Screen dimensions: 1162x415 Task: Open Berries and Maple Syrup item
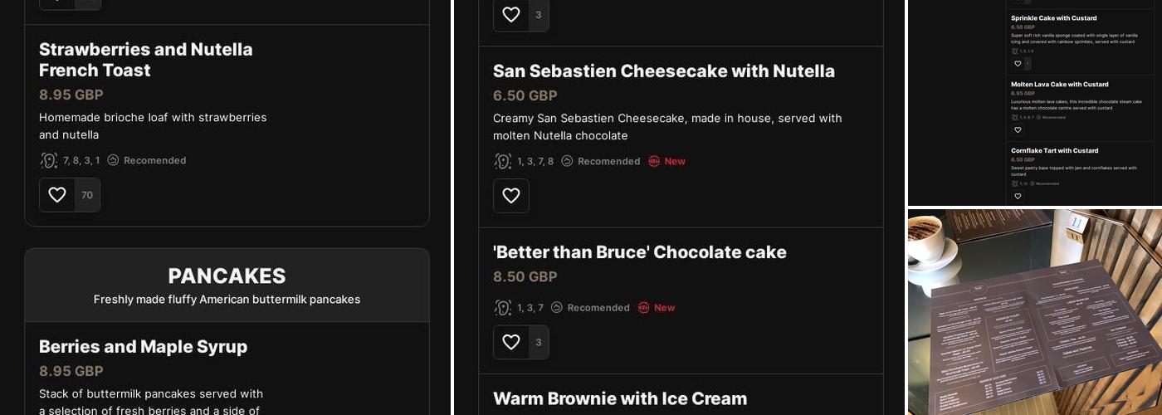(x=143, y=347)
